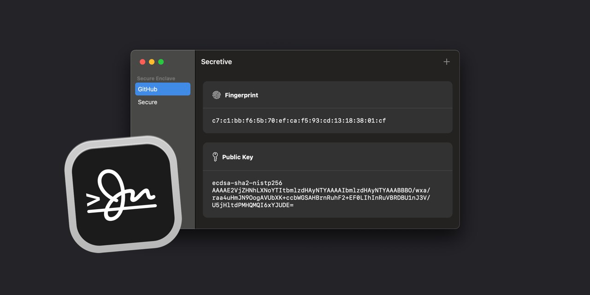
Task: Click the Secure Enclave section label
Action: coord(156,78)
